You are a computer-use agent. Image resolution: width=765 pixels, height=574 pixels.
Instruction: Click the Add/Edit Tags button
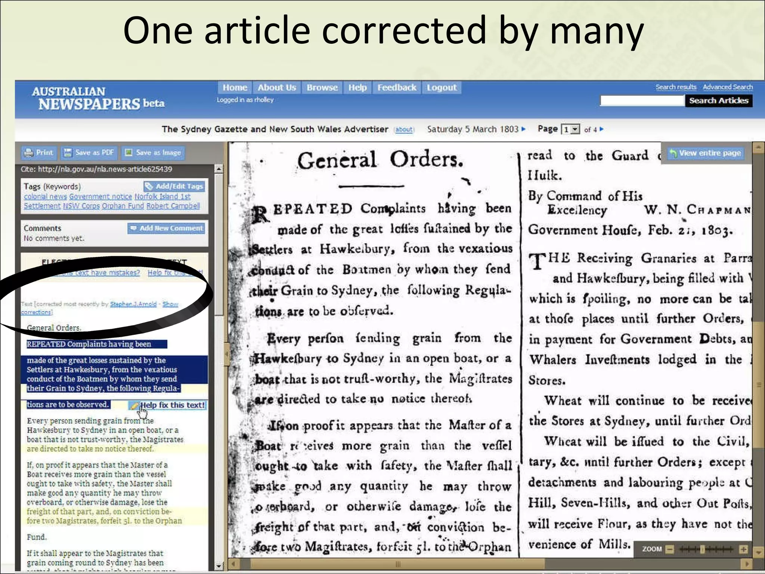pyautogui.click(x=174, y=186)
